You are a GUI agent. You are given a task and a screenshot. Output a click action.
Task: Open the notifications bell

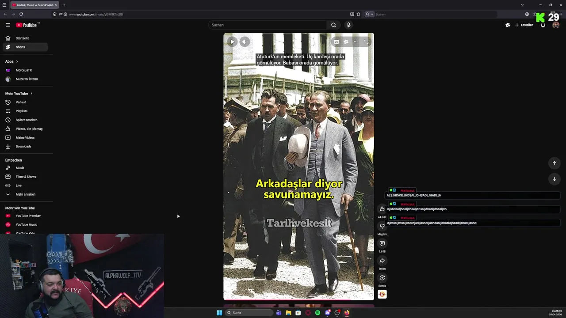click(x=543, y=25)
